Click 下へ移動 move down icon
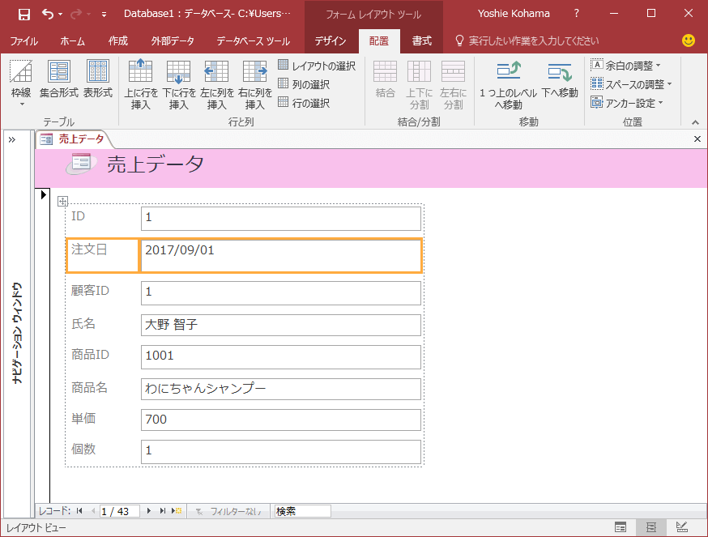 pyautogui.click(x=560, y=79)
